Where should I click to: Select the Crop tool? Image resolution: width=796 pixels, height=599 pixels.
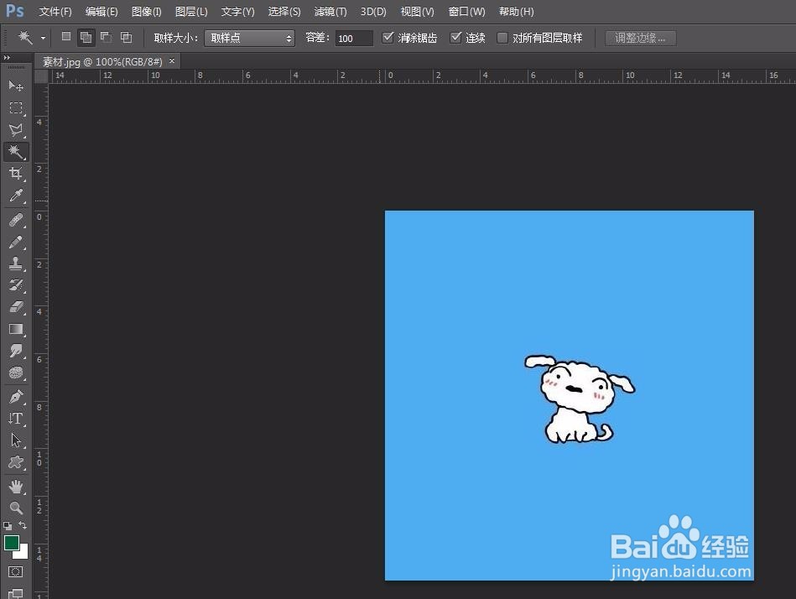click(16, 174)
